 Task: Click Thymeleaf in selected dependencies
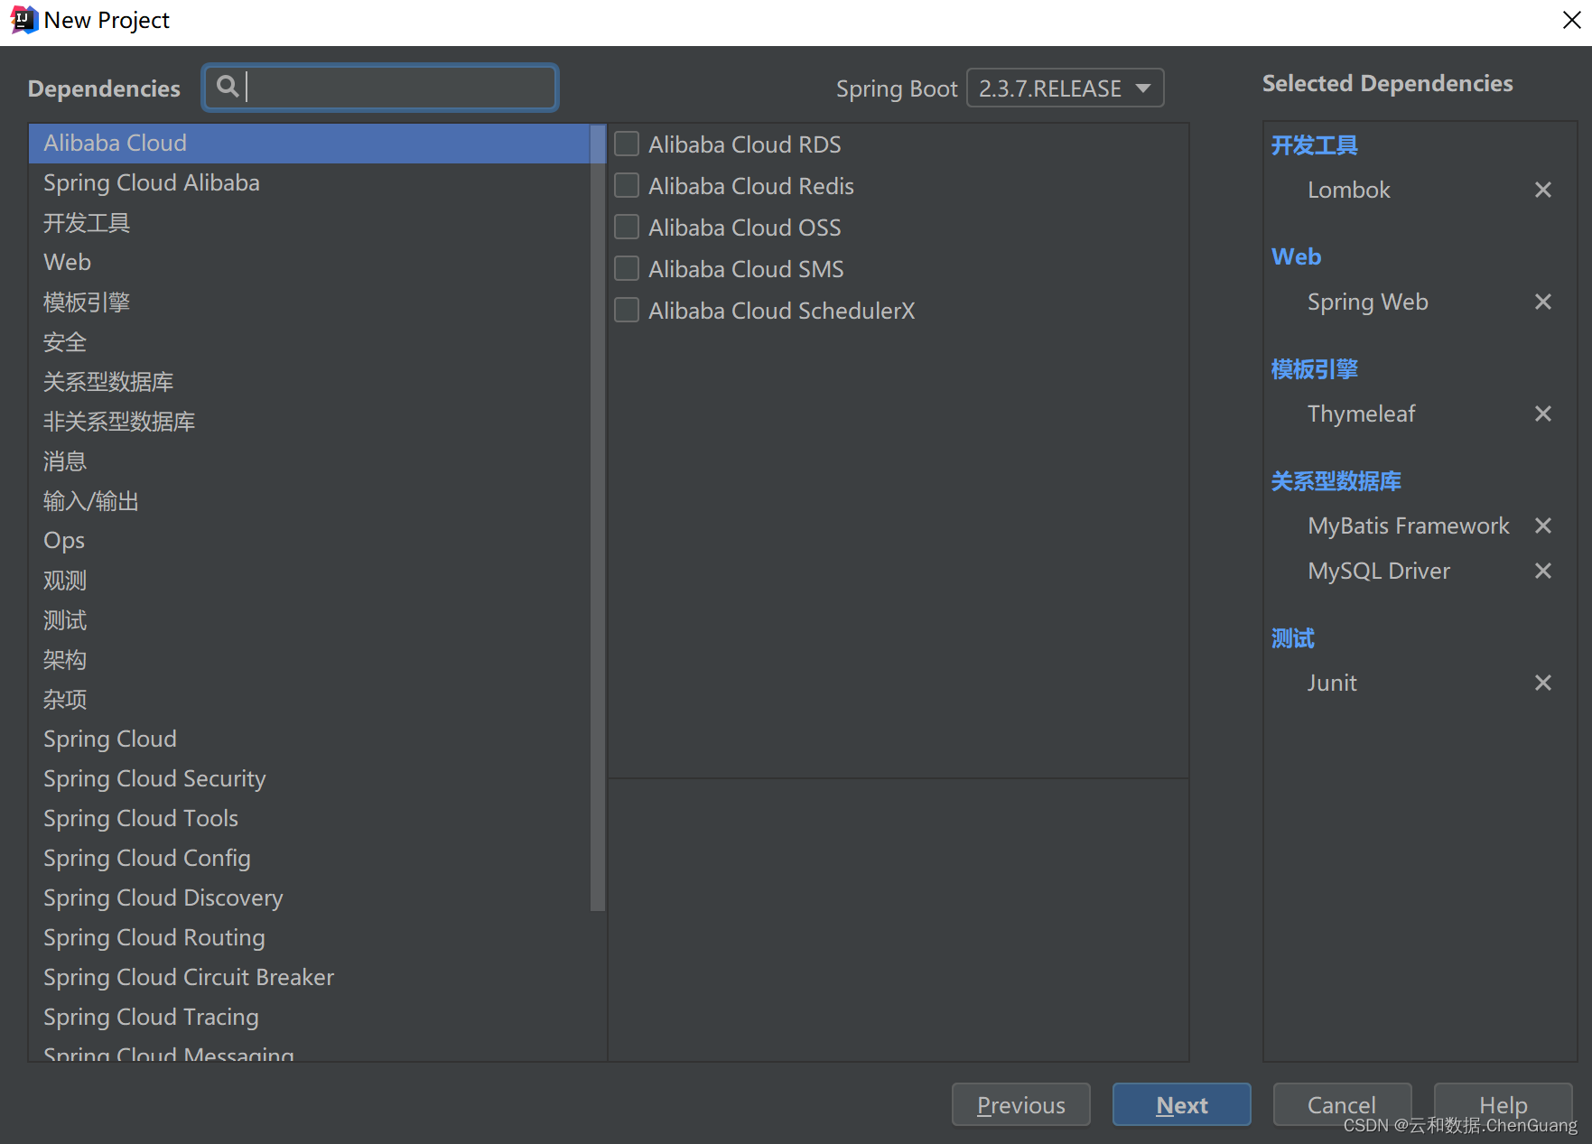coord(1361,414)
